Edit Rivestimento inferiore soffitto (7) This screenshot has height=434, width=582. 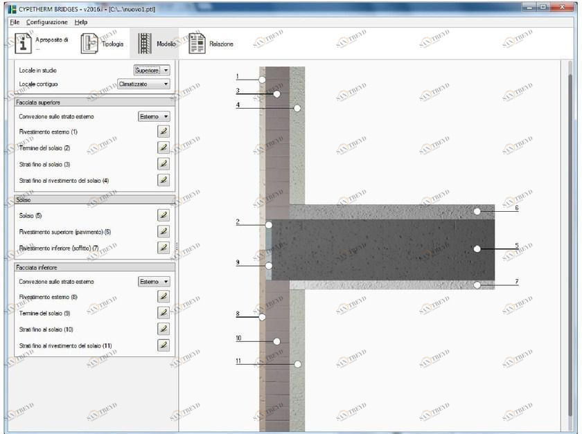(x=163, y=247)
